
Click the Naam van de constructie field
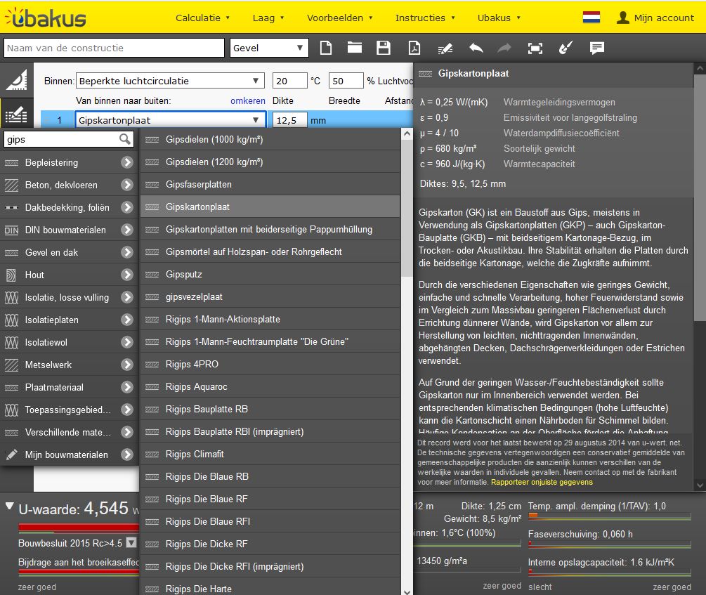click(114, 48)
